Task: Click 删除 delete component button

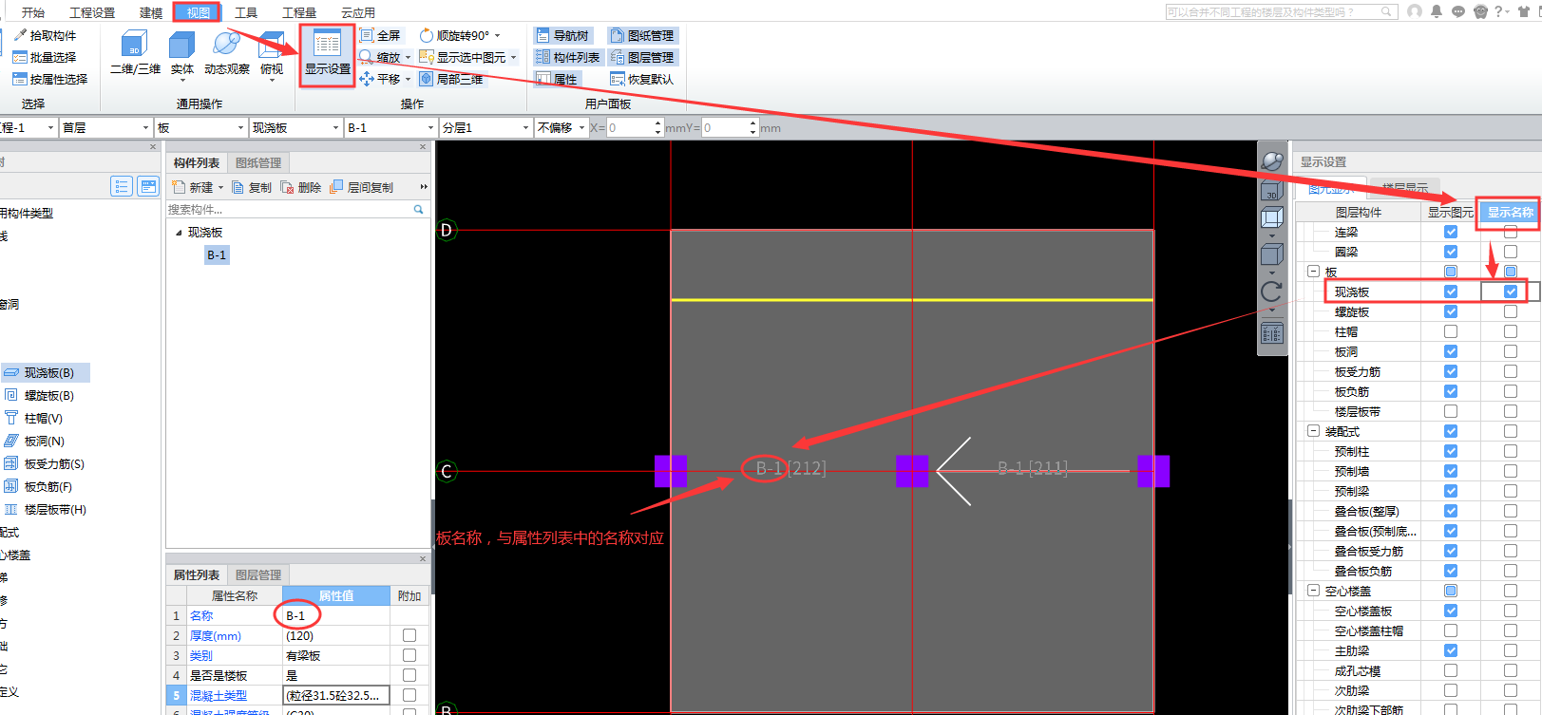Action: click(x=301, y=187)
